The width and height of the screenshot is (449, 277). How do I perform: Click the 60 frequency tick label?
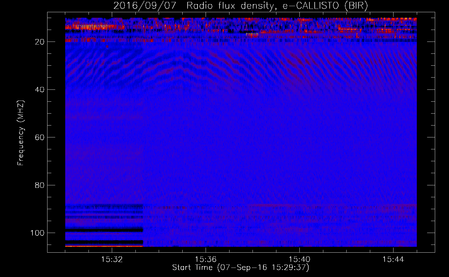pos(40,137)
